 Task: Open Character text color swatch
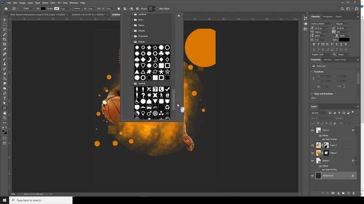(344, 40)
